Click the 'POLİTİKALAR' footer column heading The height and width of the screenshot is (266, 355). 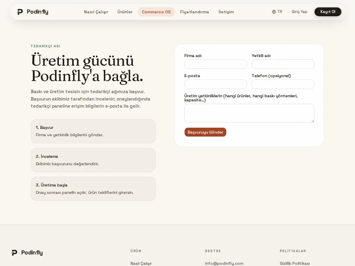[293, 251]
